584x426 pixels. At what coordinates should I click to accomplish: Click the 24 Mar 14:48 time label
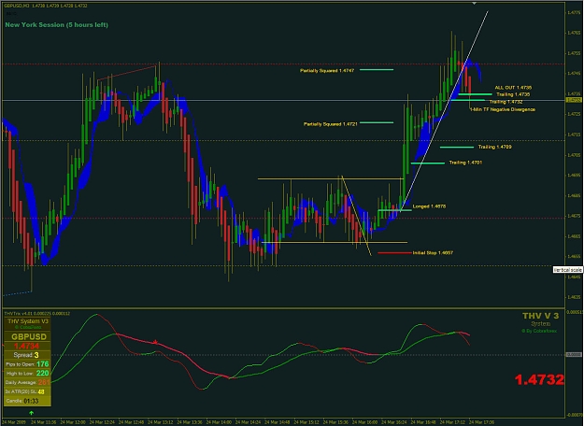coord(278,422)
